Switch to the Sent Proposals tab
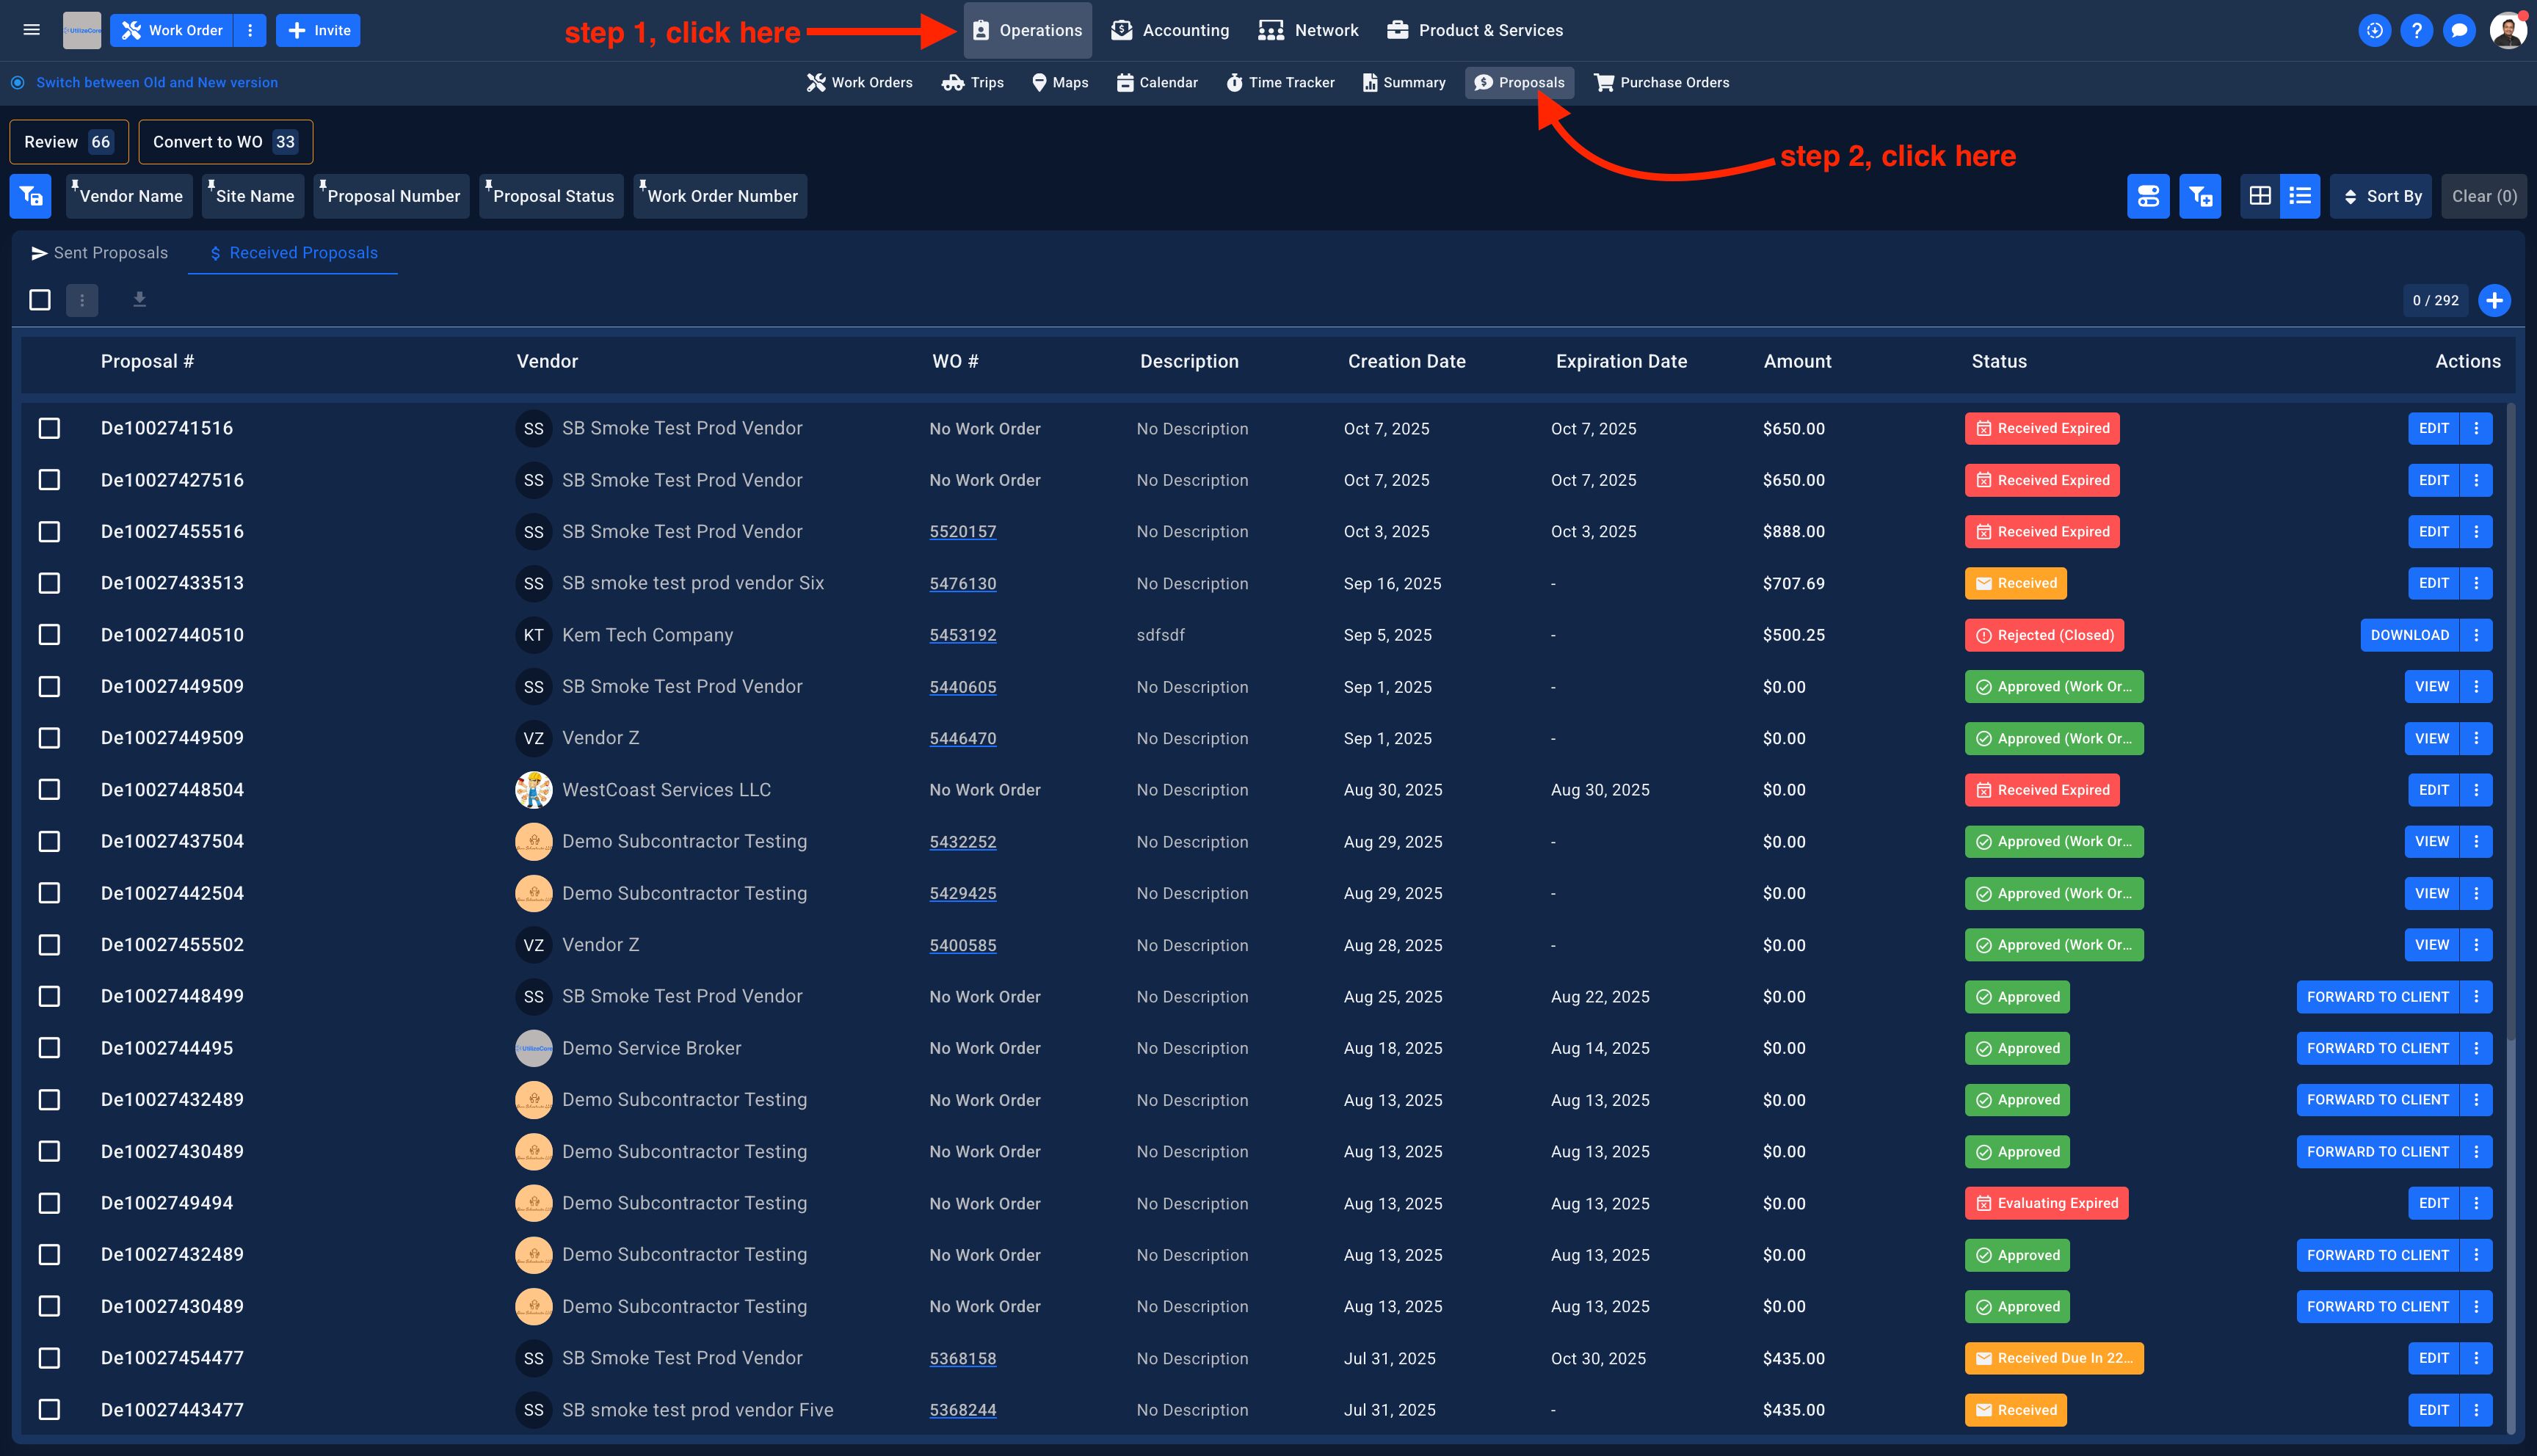The image size is (2537, 1456). point(99,253)
